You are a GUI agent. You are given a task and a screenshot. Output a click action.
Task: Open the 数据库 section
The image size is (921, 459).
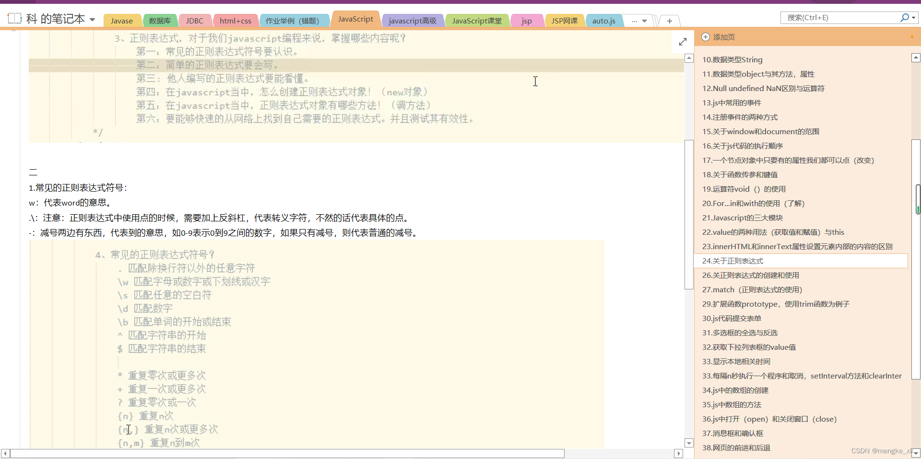click(x=160, y=21)
